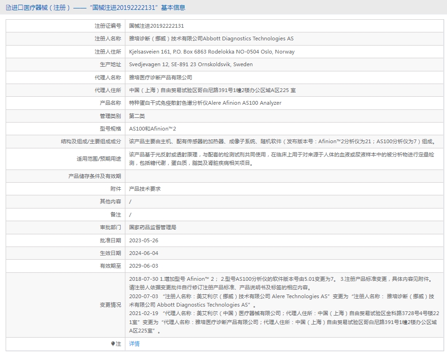Click the 生产地址 row label
Viewport: 447px width, 355px height.
[110, 65]
